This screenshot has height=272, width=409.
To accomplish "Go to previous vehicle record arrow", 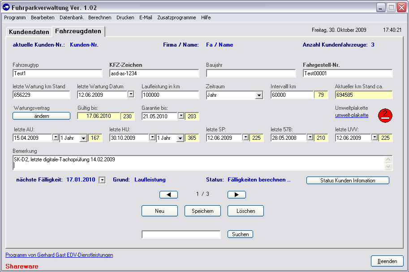I will click(x=168, y=194).
